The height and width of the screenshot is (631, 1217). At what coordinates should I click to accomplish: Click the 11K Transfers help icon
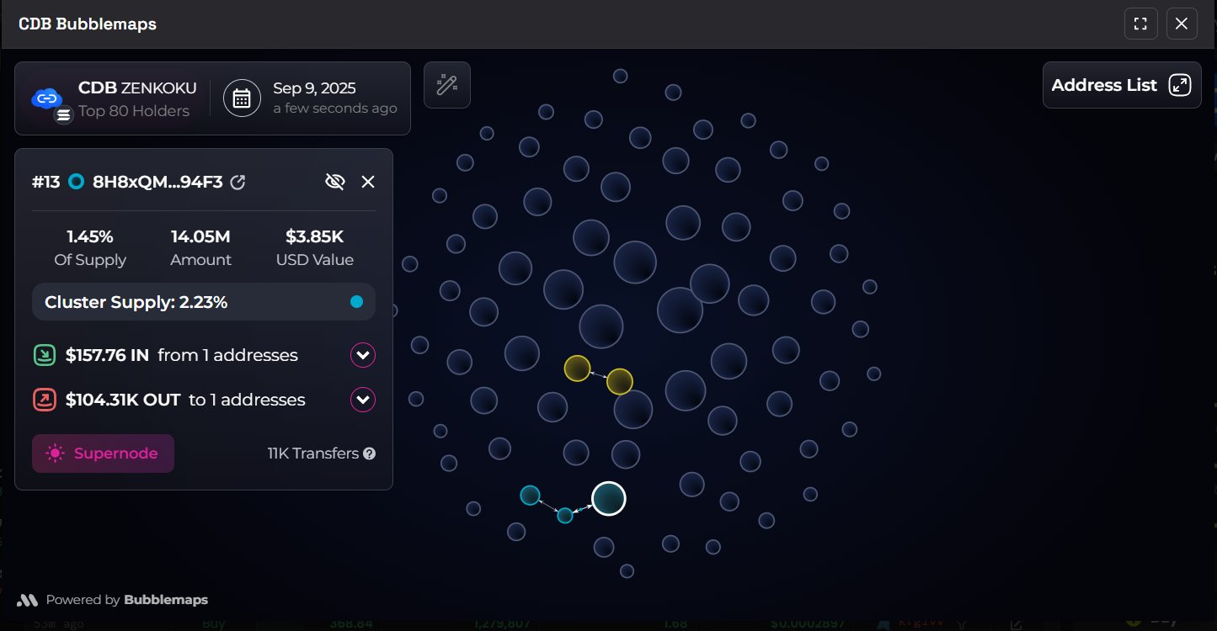369,453
